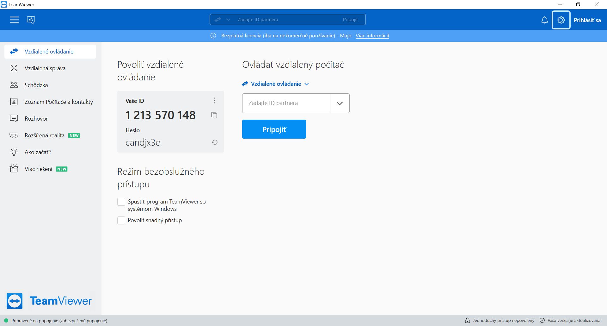Click the info icon in the license banner
607x326 pixels.
point(213,36)
